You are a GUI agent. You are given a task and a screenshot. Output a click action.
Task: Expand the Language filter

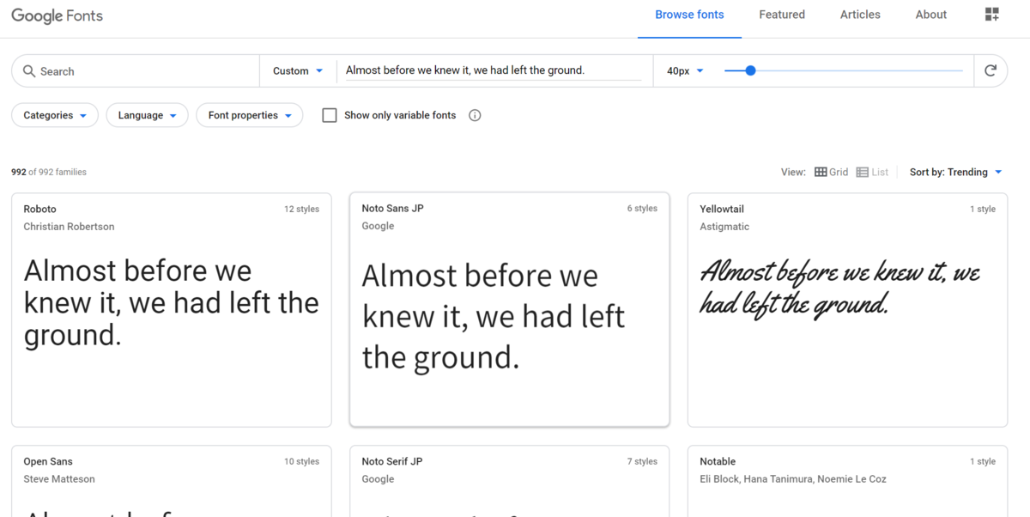click(x=147, y=115)
